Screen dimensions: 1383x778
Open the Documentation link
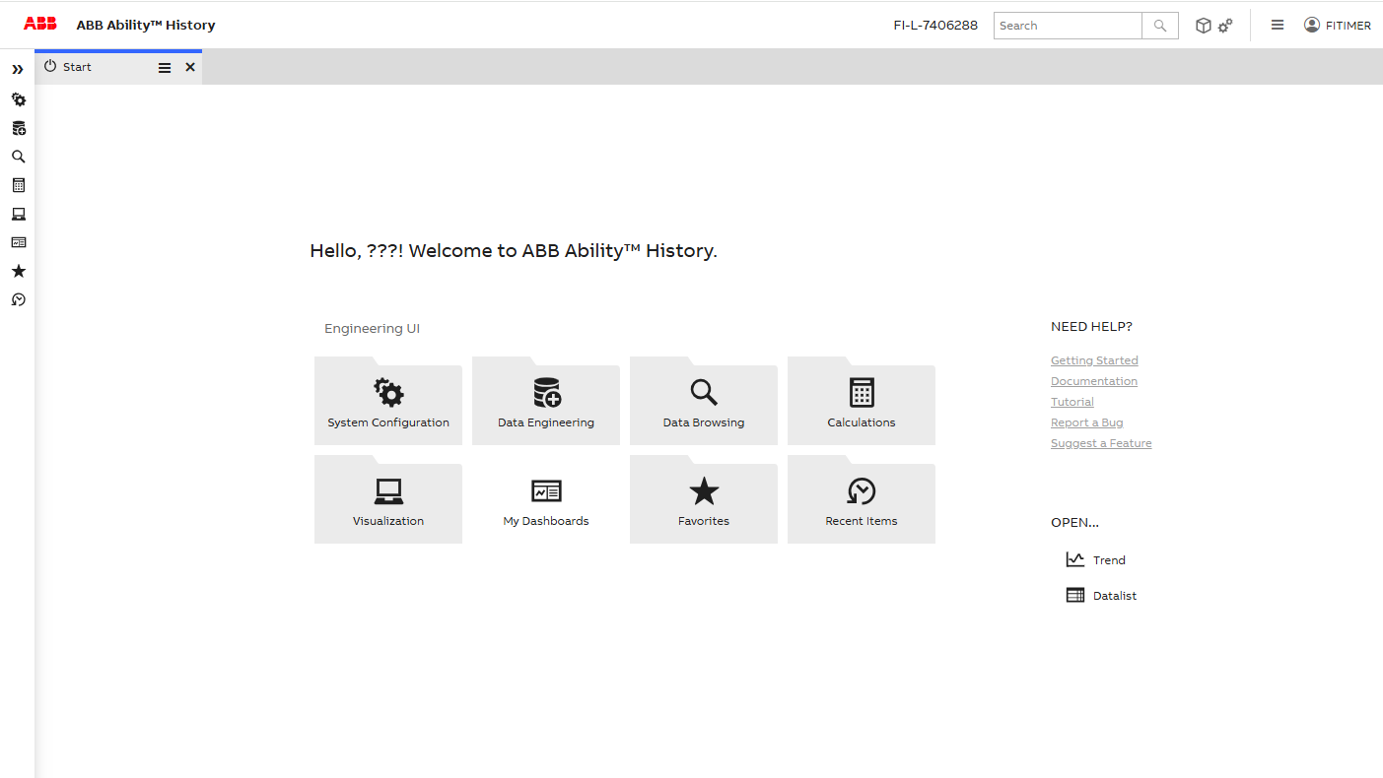pos(1094,381)
